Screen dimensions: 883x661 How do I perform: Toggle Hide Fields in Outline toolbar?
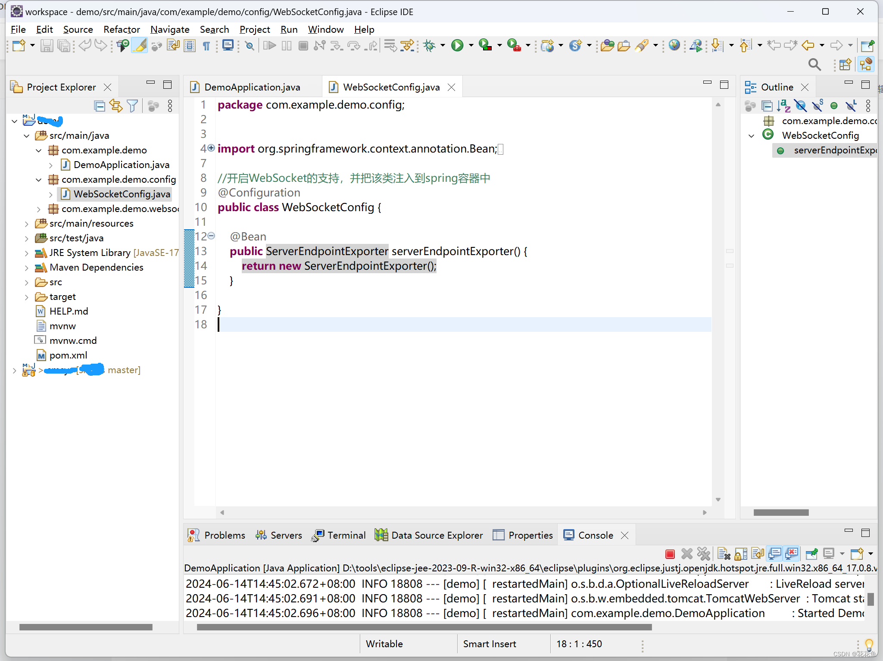(x=801, y=106)
